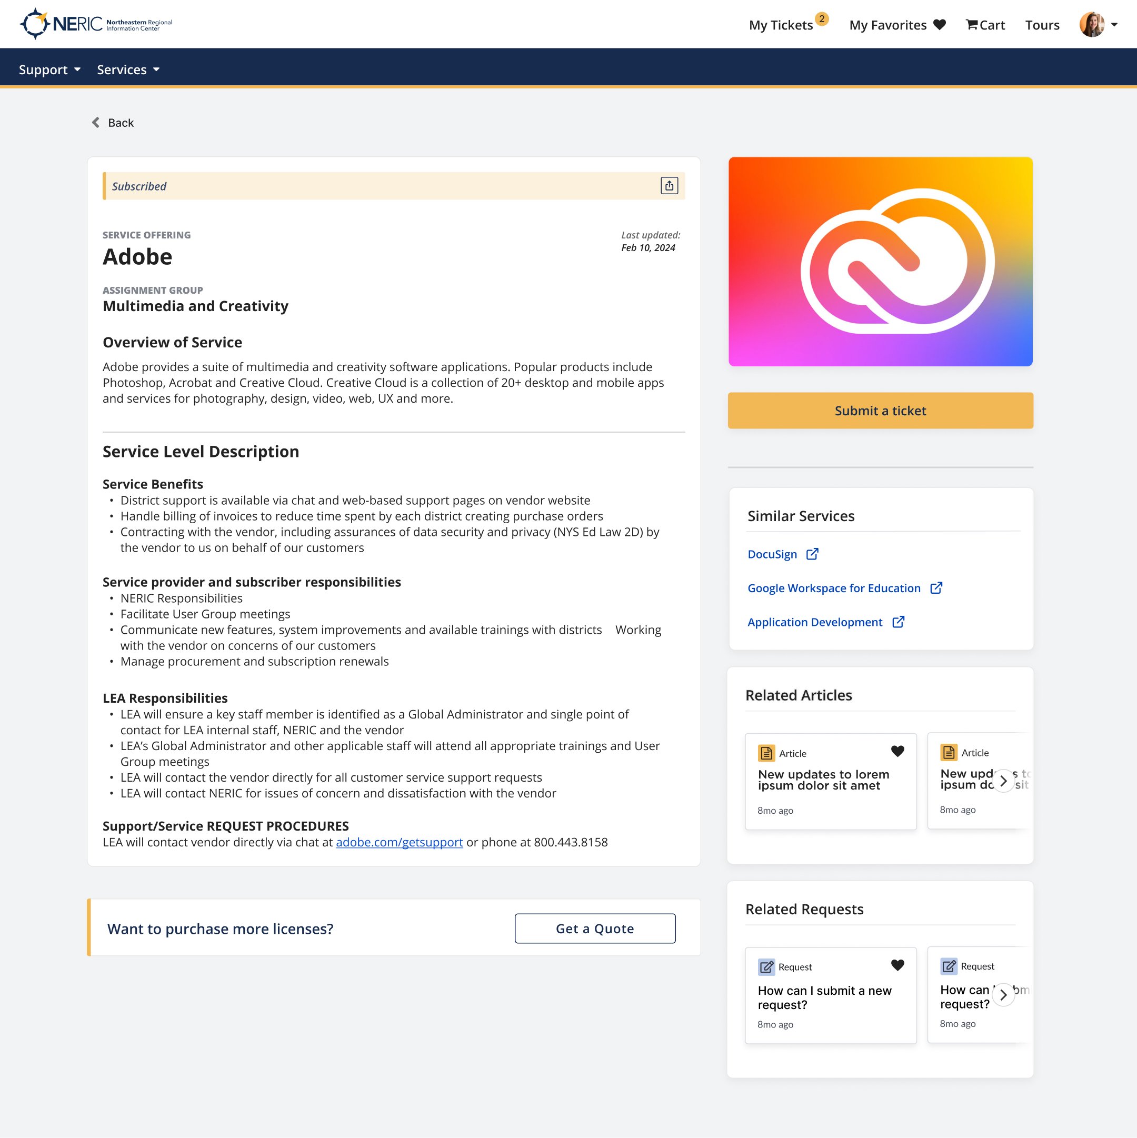Screen dimensions: 1137x1138
Task: Open Application Development service link
Action: (x=815, y=622)
